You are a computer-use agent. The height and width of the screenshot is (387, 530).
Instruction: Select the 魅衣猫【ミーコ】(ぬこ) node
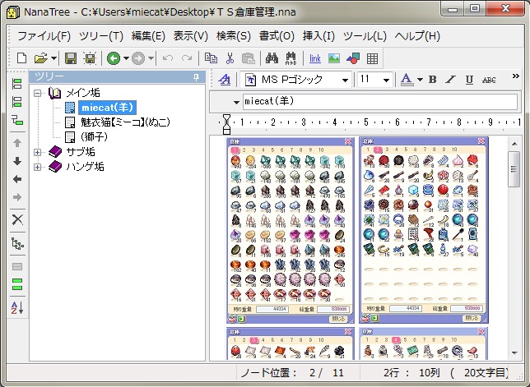coord(125,122)
